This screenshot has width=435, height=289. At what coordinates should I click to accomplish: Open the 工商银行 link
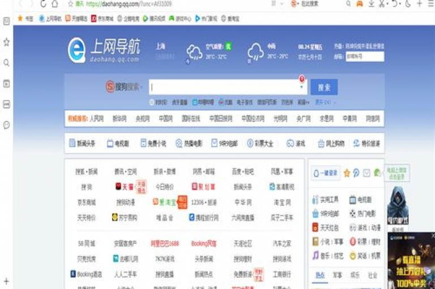click(282, 274)
